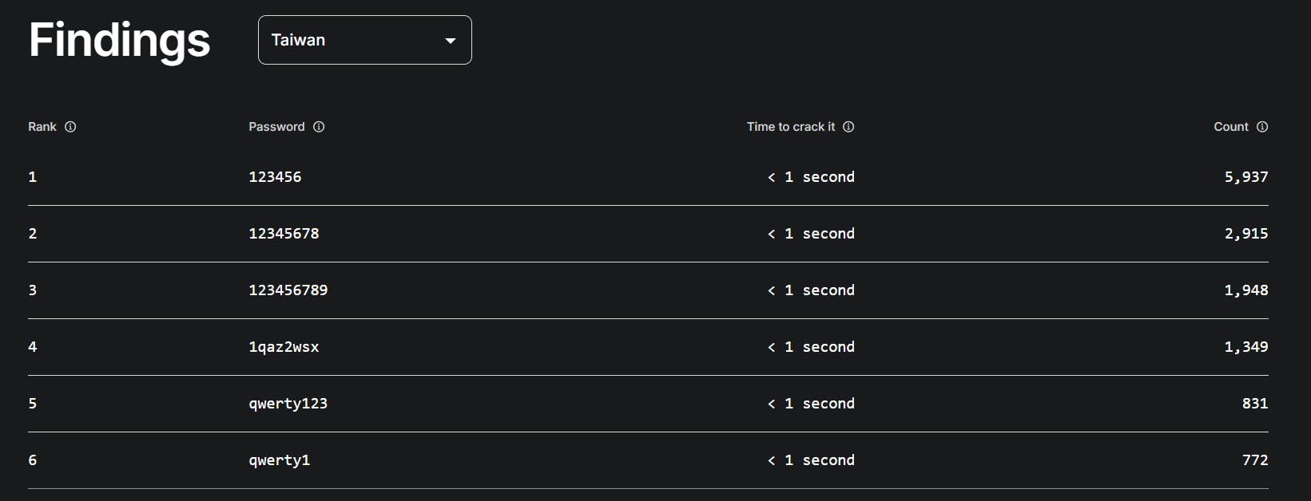Click the qwerty1 password row
This screenshot has width=1311, height=501.
click(x=279, y=460)
